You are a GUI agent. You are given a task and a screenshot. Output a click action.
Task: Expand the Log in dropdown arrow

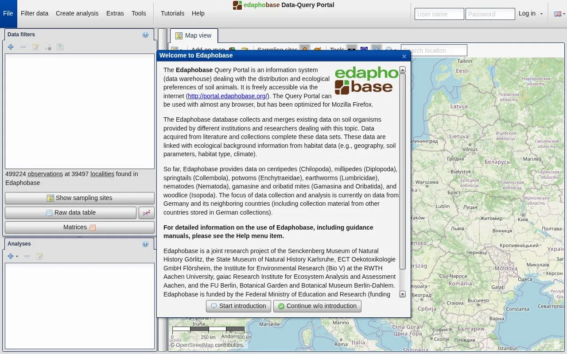541,14
